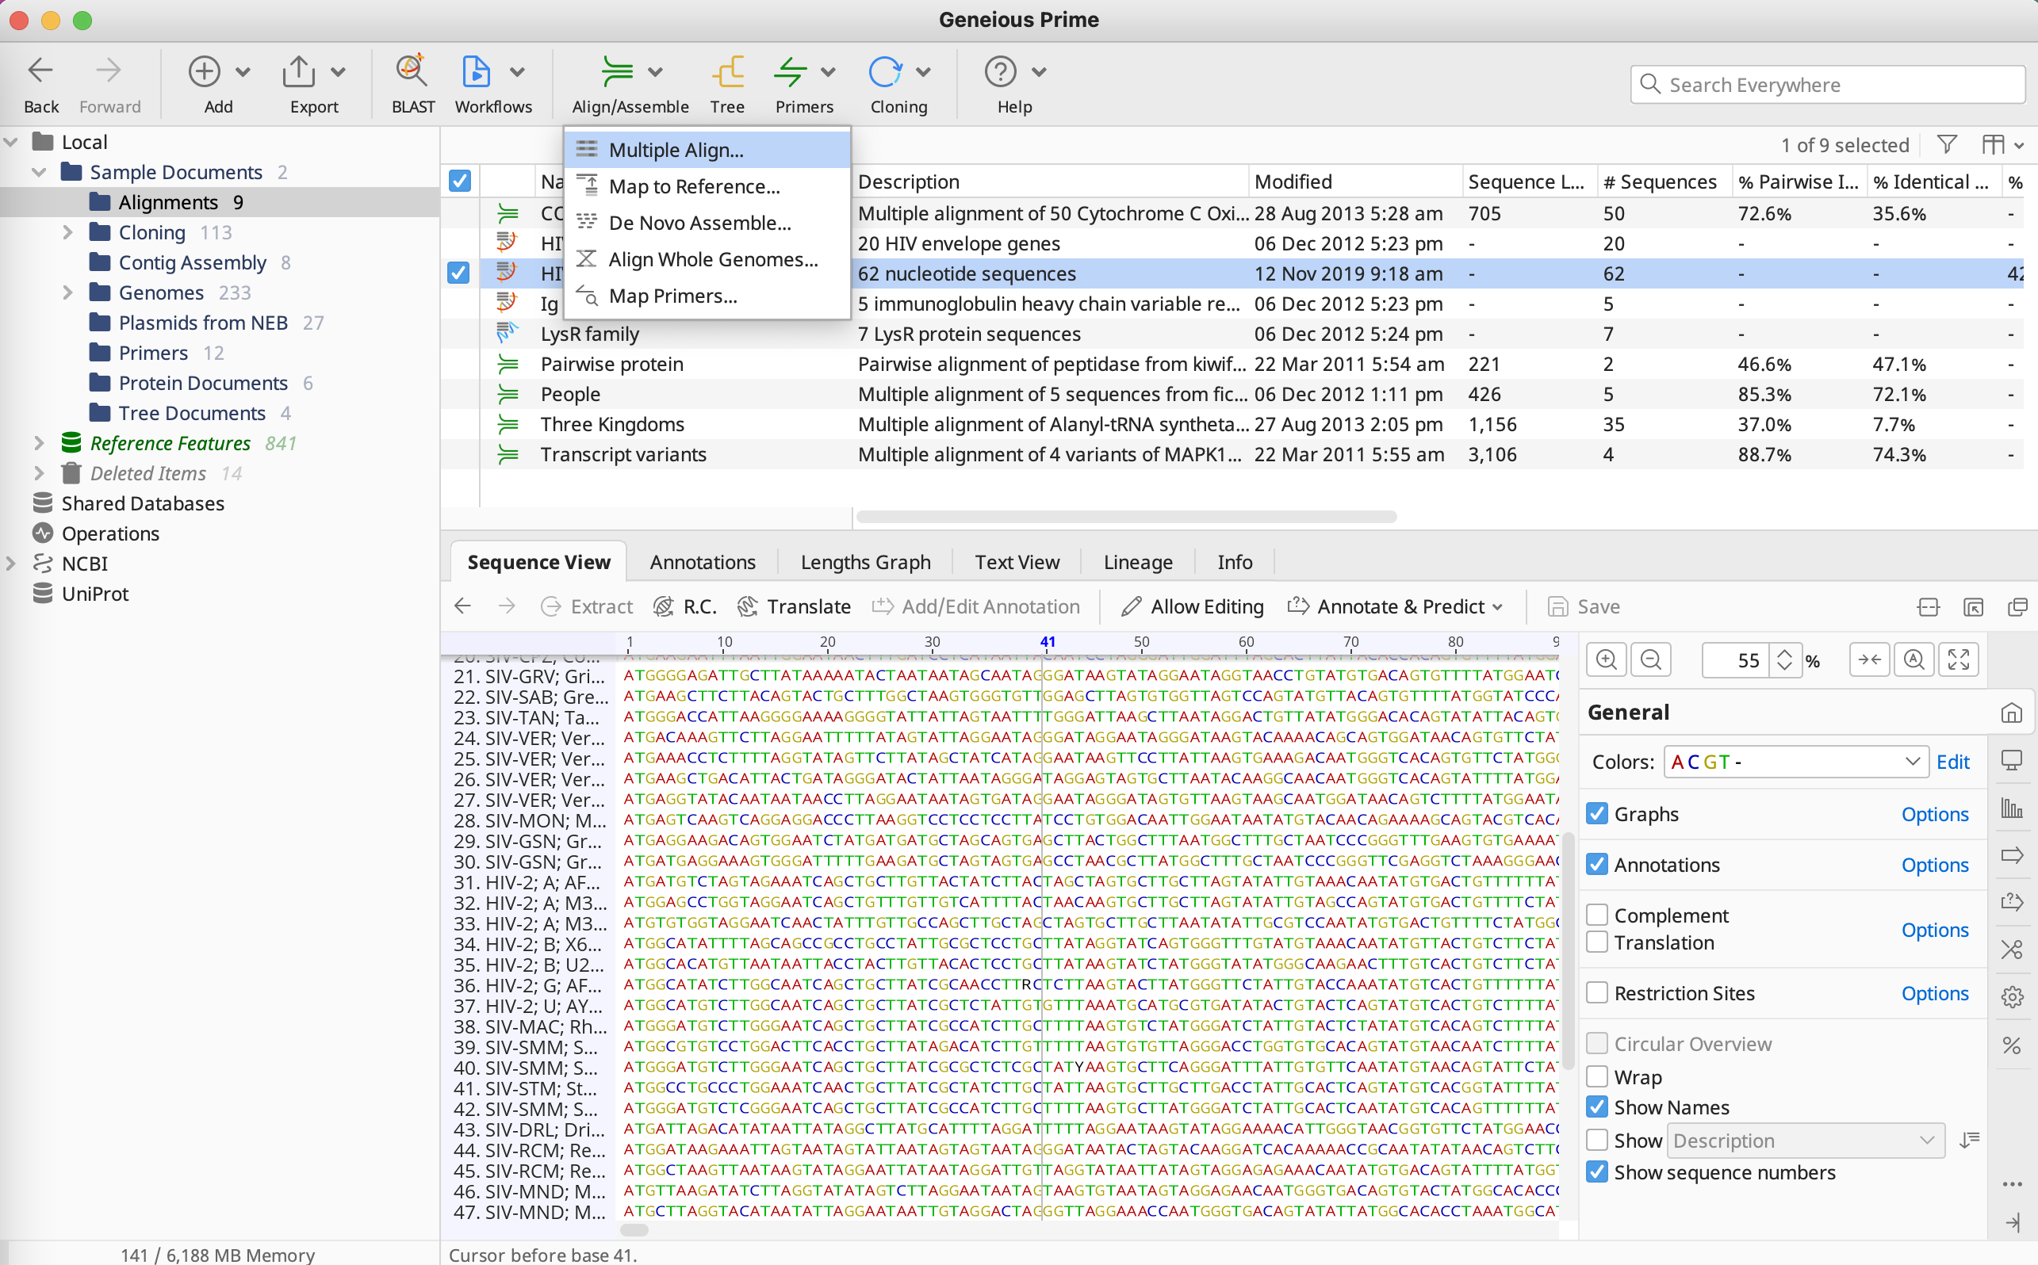
Task: Click the BLAST toolbar icon
Action: [x=412, y=73]
